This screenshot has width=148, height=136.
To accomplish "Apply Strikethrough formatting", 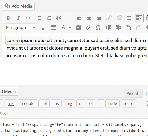I will point(28,18).
